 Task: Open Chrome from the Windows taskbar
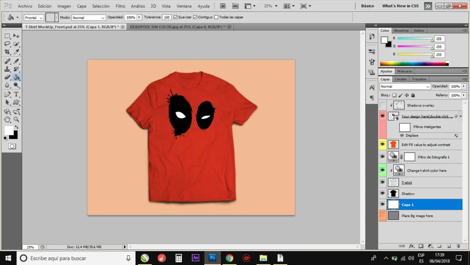(x=229, y=258)
